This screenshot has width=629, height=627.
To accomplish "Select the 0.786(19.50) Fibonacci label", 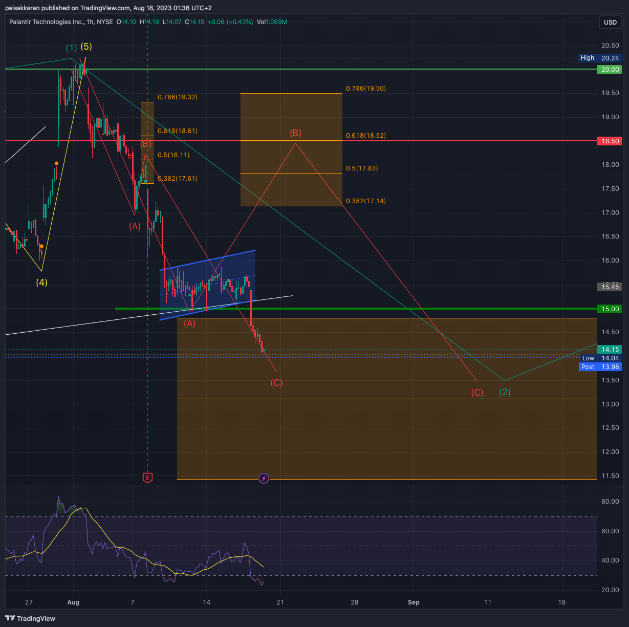I will tap(366, 88).
